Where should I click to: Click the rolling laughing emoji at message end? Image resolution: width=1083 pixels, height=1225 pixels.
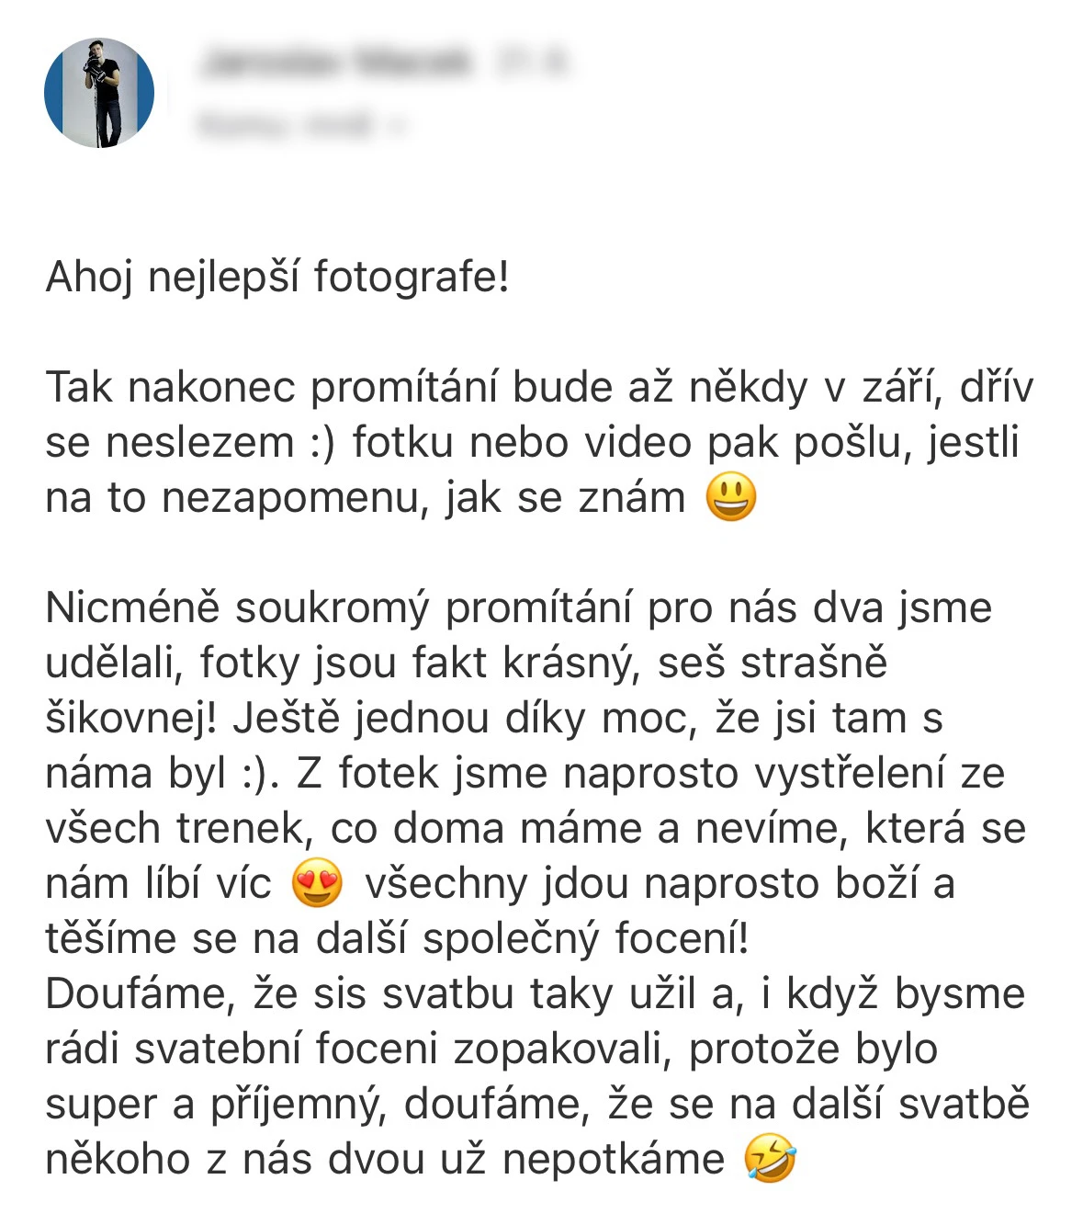tap(770, 1159)
